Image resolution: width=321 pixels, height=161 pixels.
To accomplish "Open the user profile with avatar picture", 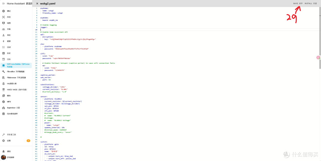I will click(x=4, y=157).
